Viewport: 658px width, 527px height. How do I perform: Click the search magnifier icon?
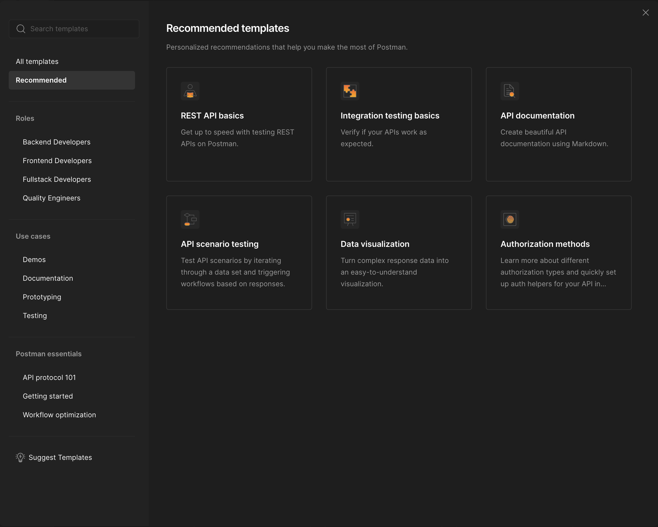click(21, 29)
